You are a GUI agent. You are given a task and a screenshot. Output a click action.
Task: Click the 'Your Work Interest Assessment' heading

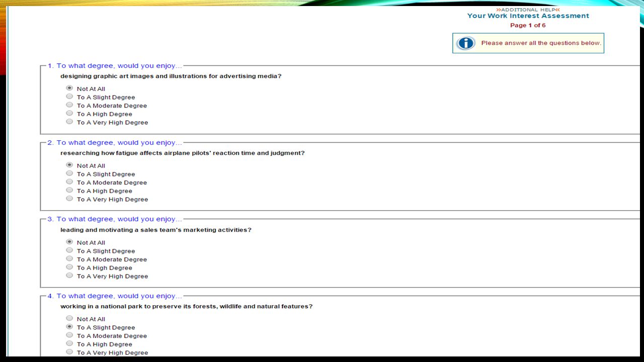(528, 16)
